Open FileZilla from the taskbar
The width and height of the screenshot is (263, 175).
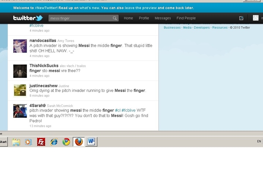tap(41, 142)
